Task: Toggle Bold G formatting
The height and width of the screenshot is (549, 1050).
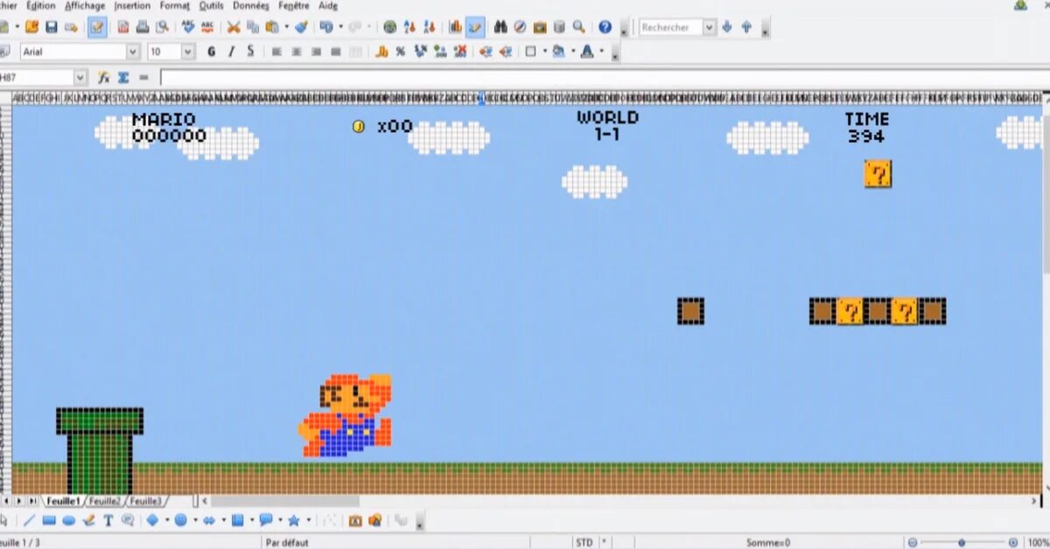Action: pos(211,52)
